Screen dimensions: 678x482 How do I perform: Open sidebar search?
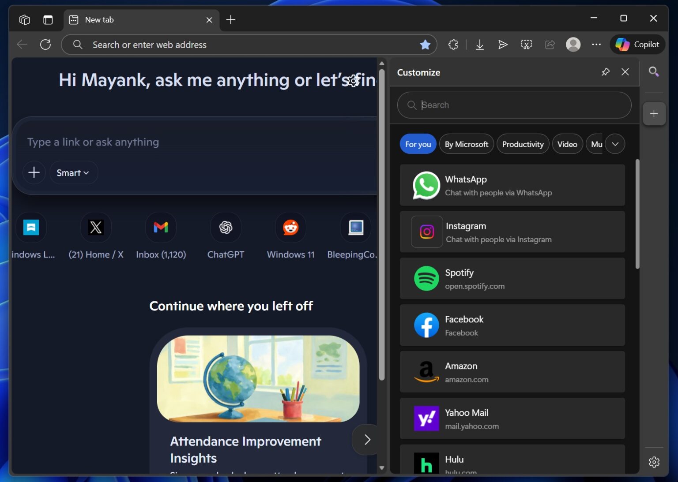[x=654, y=71]
